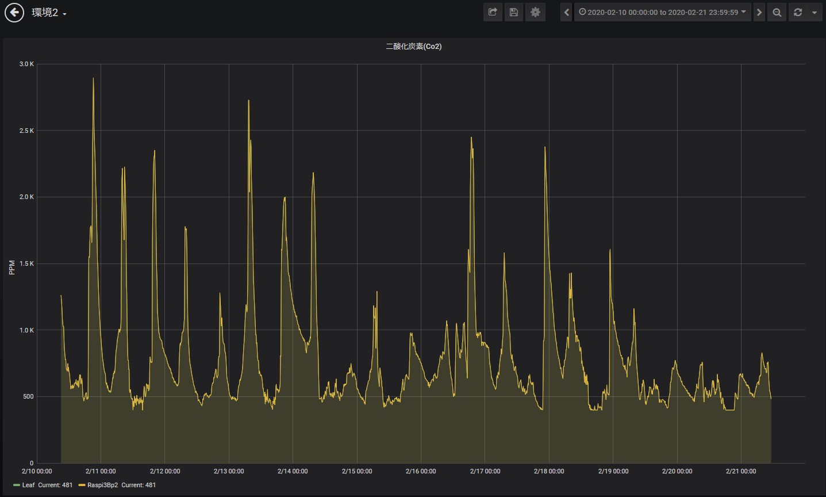Screen dimensions: 826x497
Task: Shift time range backward
Action: (566, 12)
